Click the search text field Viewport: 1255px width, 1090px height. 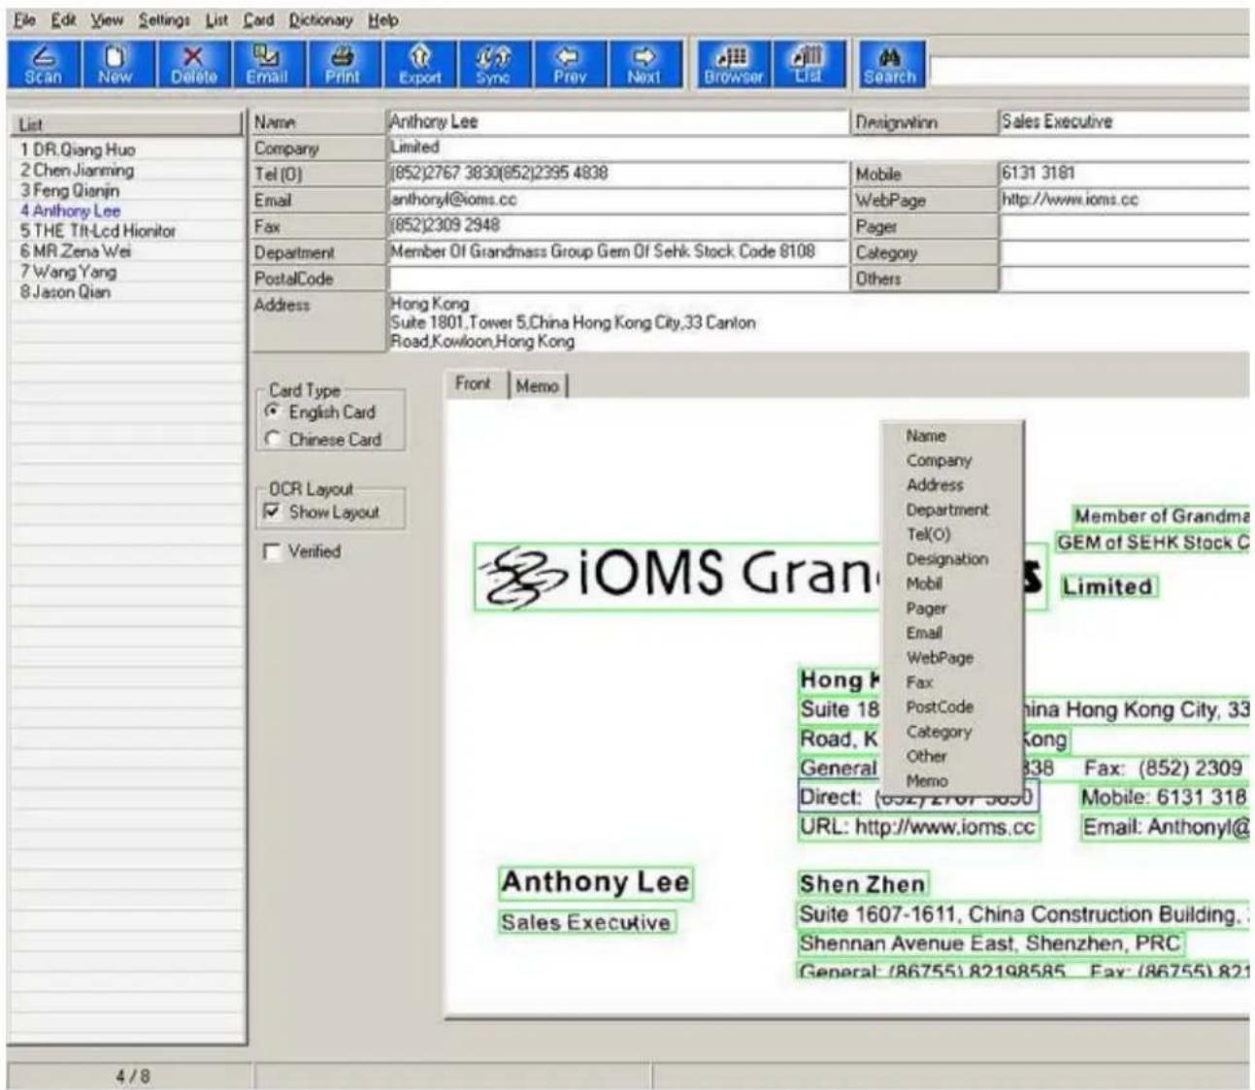click(x=1089, y=72)
